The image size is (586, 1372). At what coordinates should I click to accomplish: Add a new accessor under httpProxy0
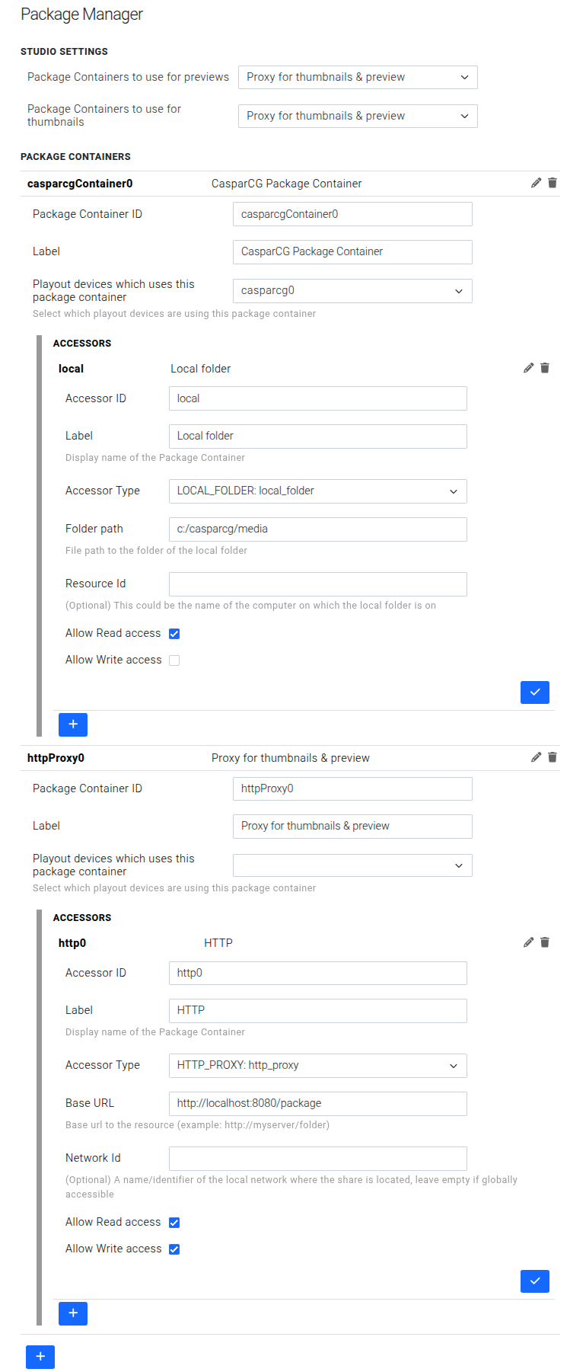(x=73, y=1313)
